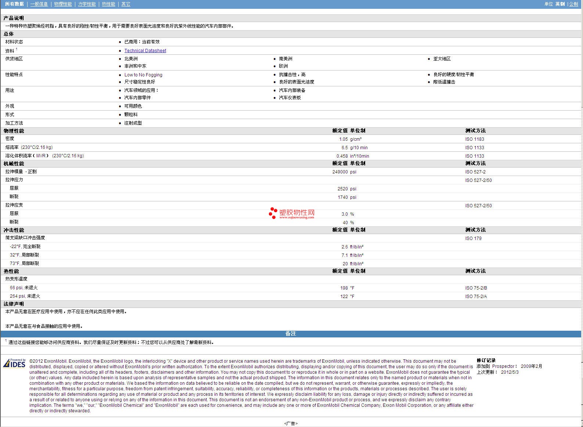
Task: Click the MVR value 0.458
Action: [342, 156]
